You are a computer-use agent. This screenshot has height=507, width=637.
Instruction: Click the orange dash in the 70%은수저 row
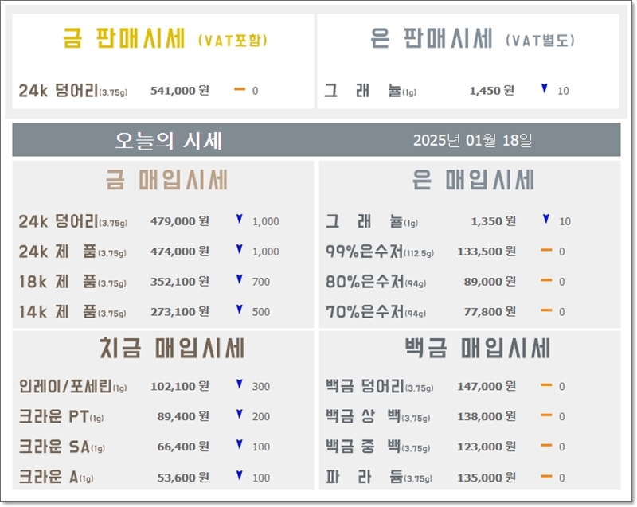[546, 310]
